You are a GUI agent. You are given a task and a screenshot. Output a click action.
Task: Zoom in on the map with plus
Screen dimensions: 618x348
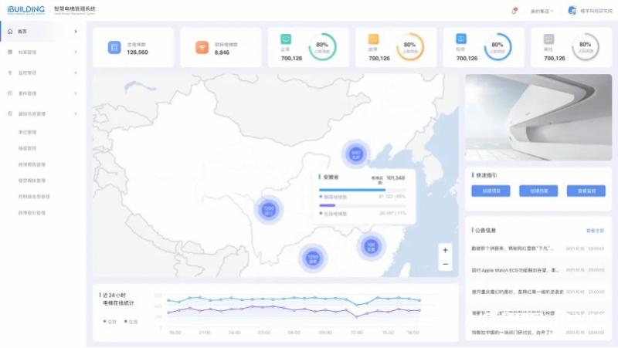[445, 250]
